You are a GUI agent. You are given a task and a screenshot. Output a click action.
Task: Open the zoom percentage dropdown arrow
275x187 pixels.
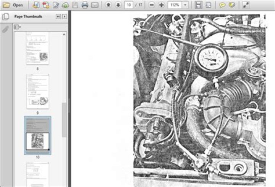(x=185, y=5)
